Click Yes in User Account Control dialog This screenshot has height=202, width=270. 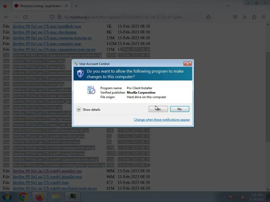[x=158, y=109]
